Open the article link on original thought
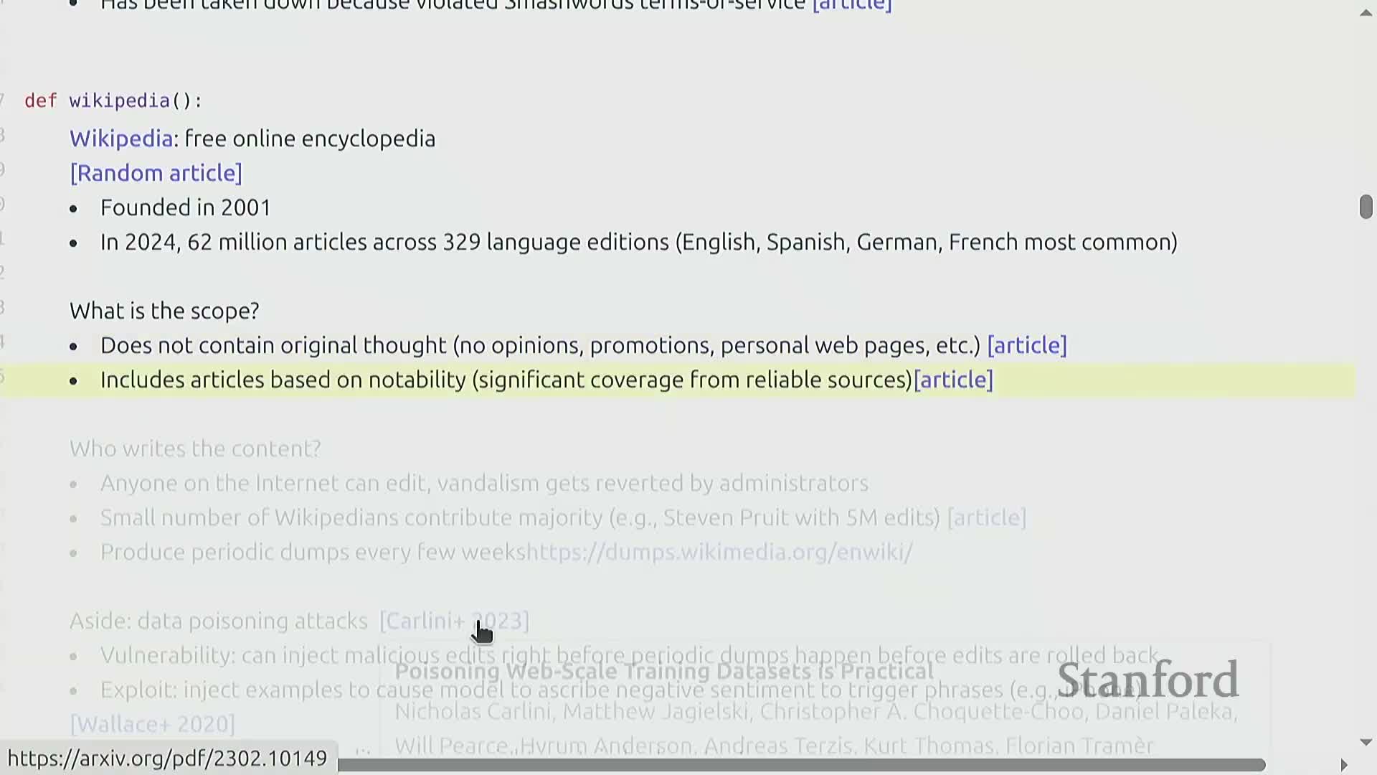The width and height of the screenshot is (1377, 775). 1026,345
